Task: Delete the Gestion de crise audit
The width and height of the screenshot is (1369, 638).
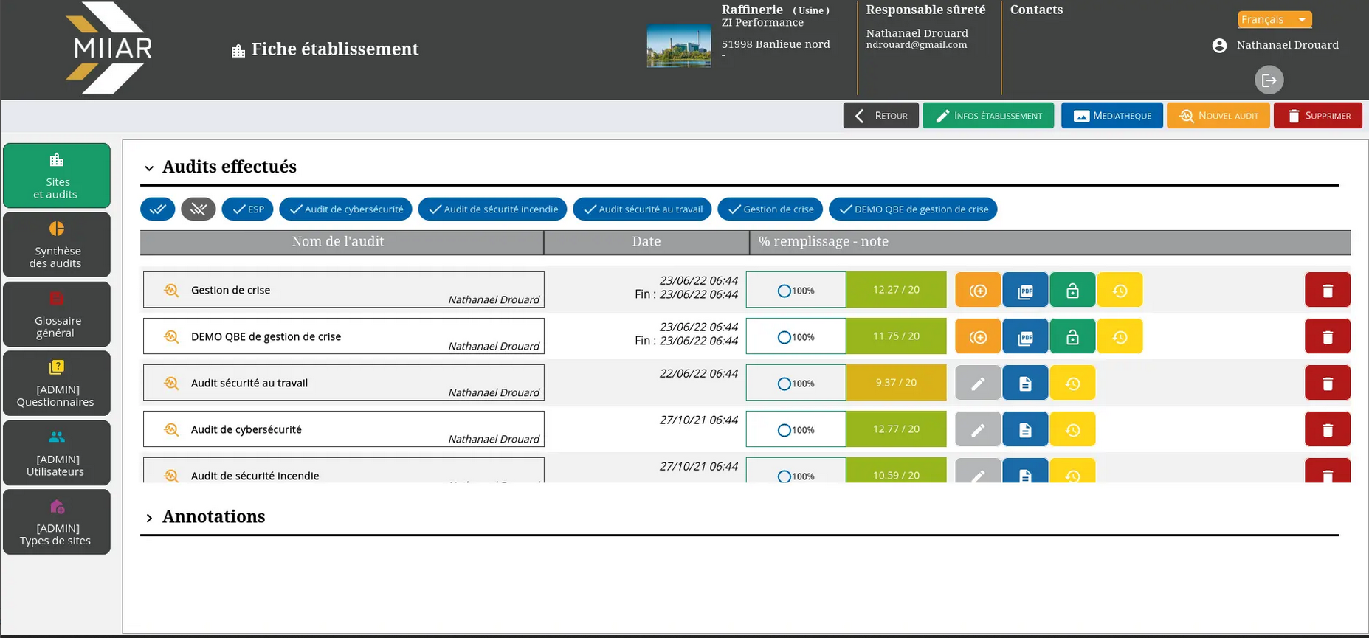Action: click(x=1328, y=290)
